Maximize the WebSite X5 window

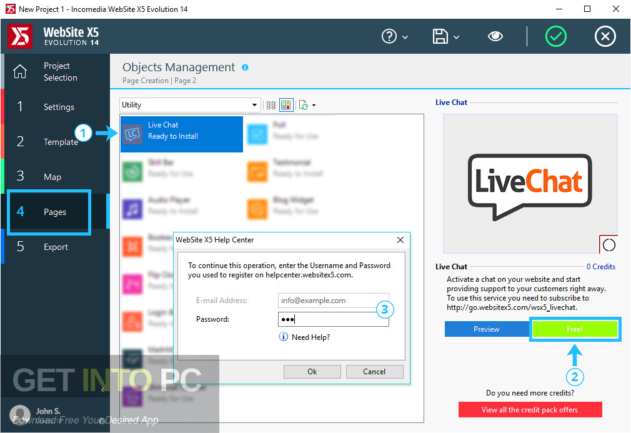coord(587,9)
